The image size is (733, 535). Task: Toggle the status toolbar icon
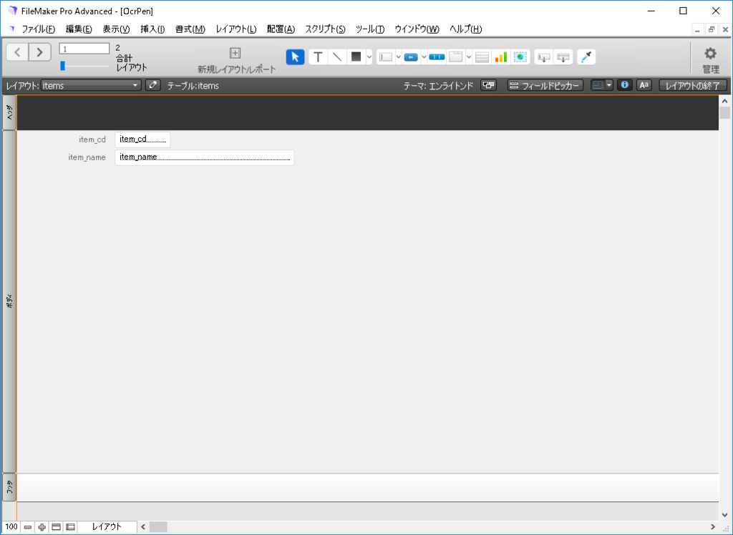(56, 527)
